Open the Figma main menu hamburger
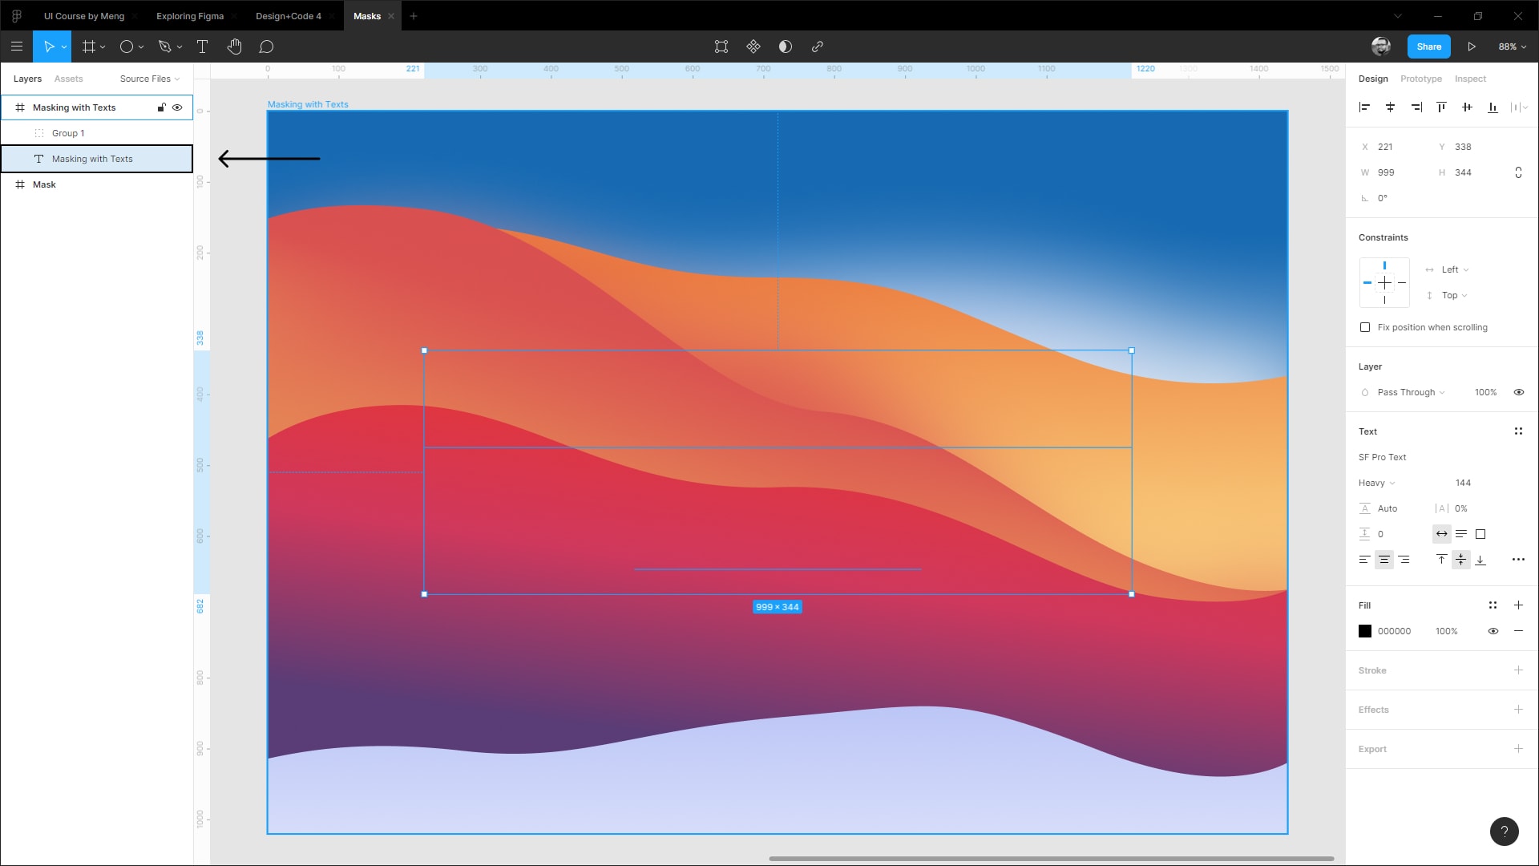 click(x=17, y=47)
